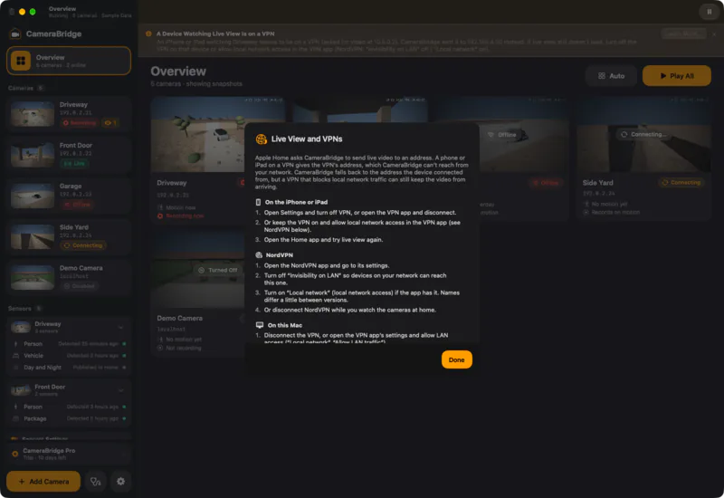Click the CameraBridge Pro badge icon

[15, 454]
